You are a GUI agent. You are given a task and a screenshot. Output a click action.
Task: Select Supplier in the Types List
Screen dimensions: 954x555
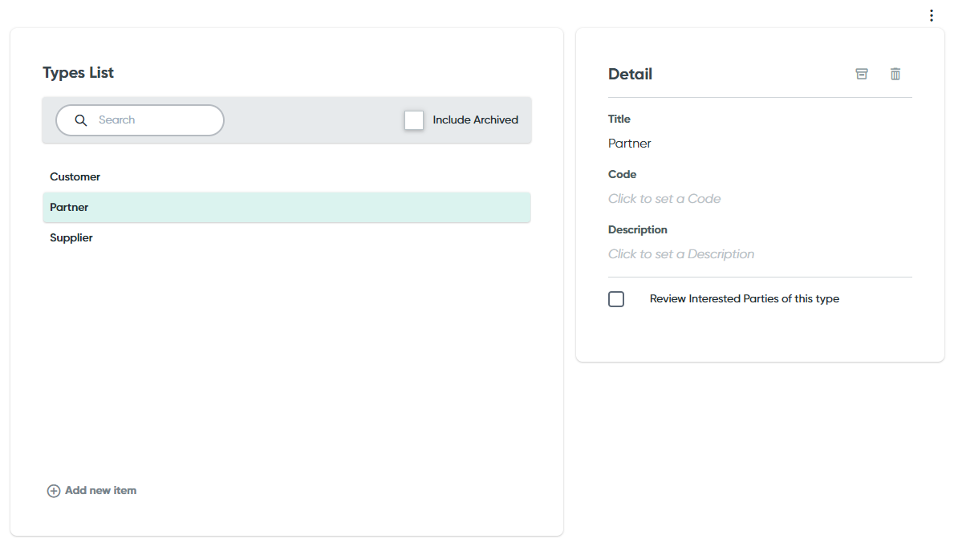pyautogui.click(x=286, y=237)
